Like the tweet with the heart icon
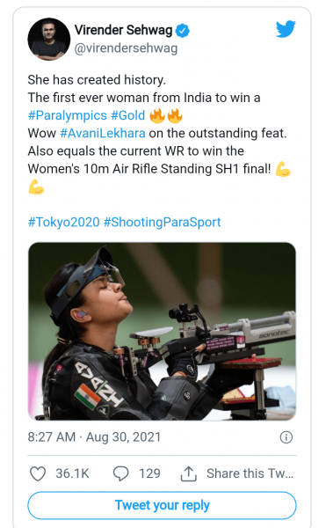Viewport: 326px width, 528px height. point(38,473)
